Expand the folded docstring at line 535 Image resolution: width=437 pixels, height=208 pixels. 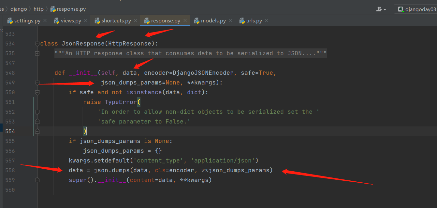click(x=37, y=53)
